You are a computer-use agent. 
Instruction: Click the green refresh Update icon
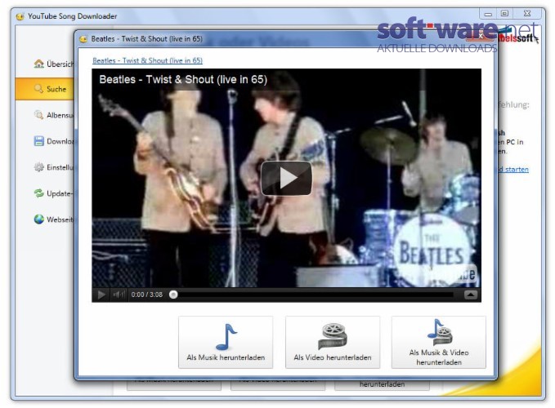[x=39, y=193]
